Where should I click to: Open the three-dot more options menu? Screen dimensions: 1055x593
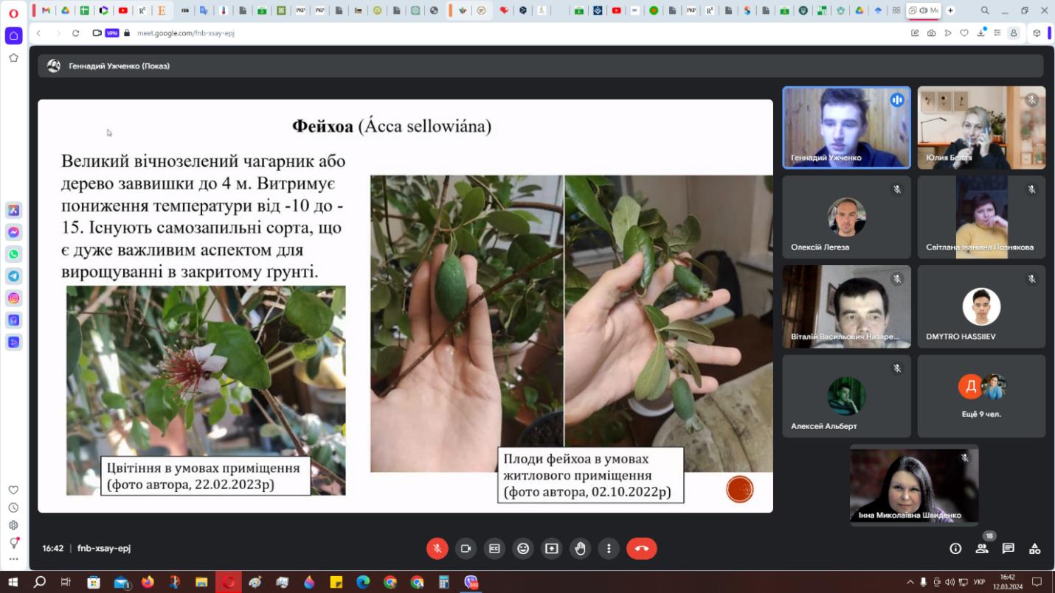point(609,548)
